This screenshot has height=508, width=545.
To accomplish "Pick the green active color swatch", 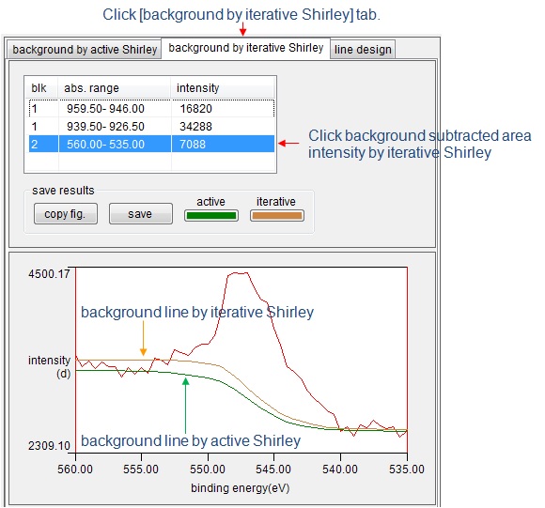I will [x=211, y=216].
